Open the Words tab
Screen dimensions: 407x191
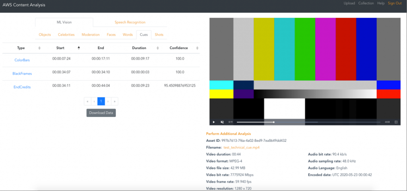pos(128,35)
